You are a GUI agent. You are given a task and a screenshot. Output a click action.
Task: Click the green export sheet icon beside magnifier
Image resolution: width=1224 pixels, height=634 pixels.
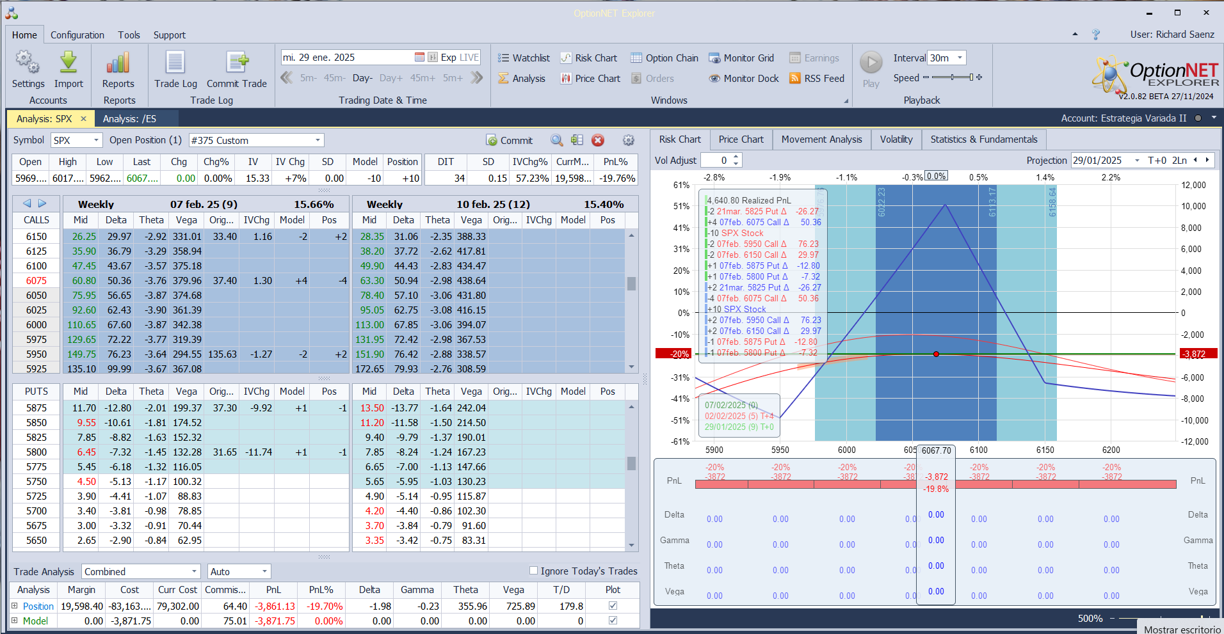click(x=577, y=140)
